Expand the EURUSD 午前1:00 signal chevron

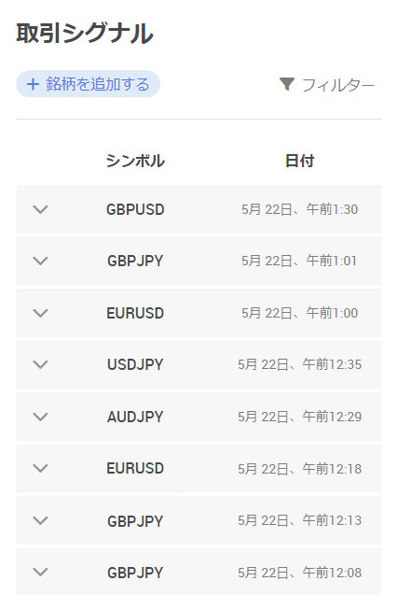40,313
